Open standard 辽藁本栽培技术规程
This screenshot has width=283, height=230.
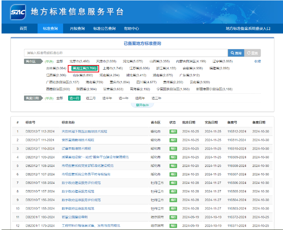76,149
